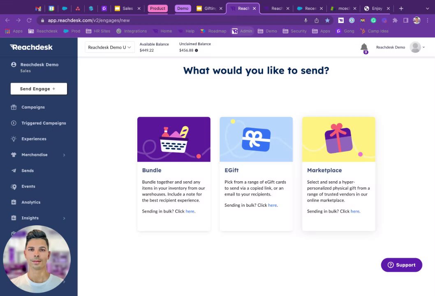
Task: Click Triggered Campaigns sidebar item
Action: [x=44, y=123]
